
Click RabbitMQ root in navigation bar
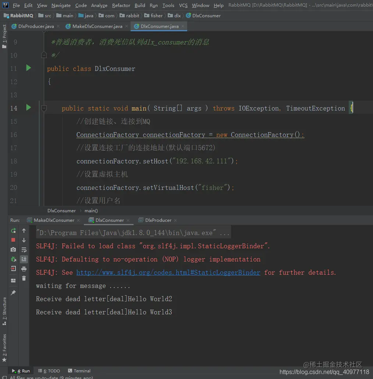18,15
